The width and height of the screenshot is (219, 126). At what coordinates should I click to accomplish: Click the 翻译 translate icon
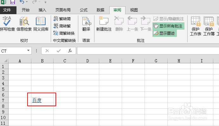86,24
